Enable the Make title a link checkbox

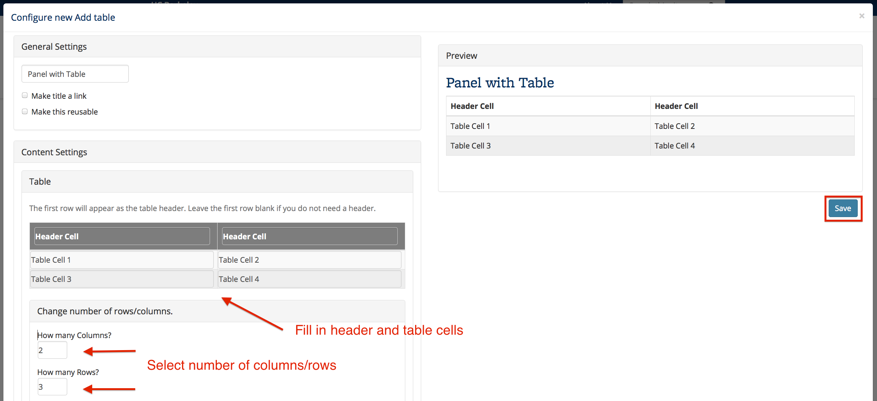click(x=25, y=95)
